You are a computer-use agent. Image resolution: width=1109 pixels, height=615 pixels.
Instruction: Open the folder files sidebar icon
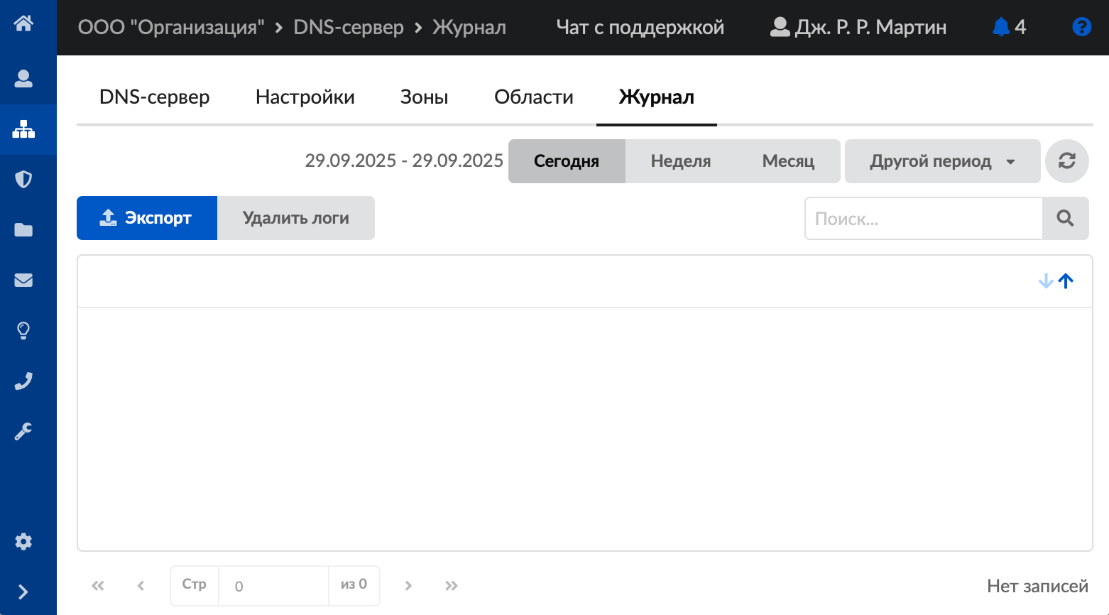[x=23, y=229]
